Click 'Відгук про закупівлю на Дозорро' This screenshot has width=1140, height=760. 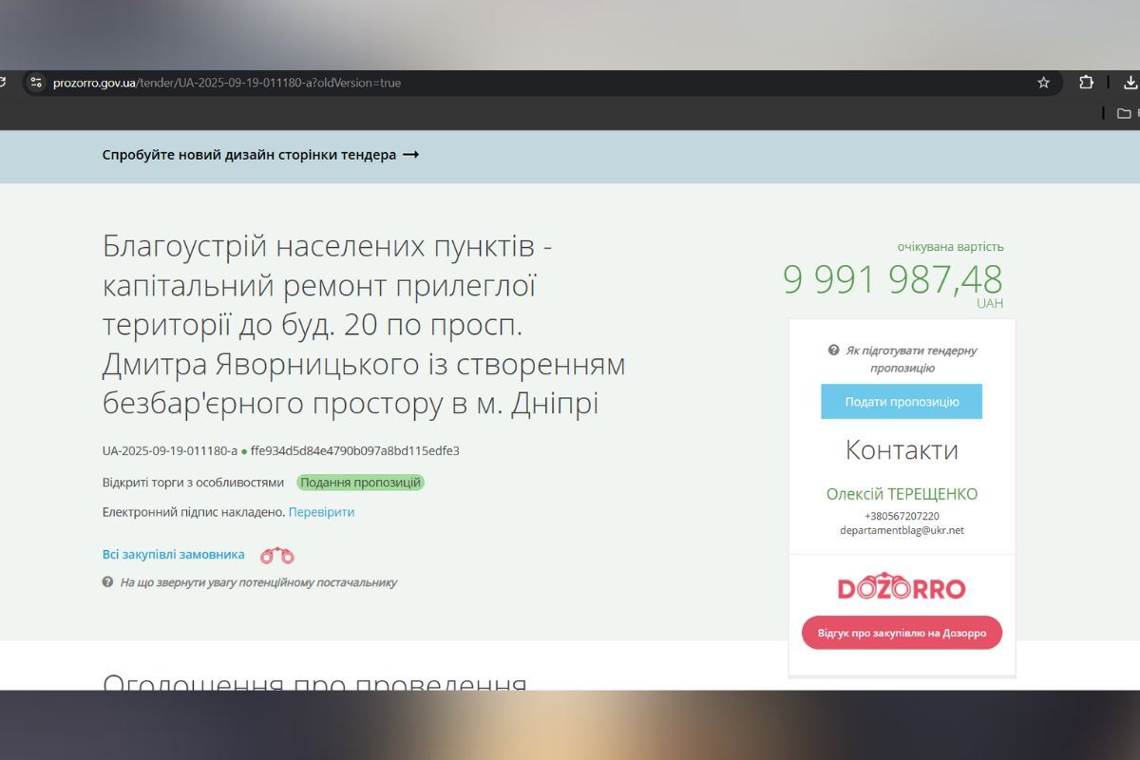click(901, 633)
